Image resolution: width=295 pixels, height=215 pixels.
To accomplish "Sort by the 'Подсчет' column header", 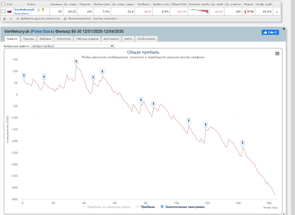I will 85,4.
